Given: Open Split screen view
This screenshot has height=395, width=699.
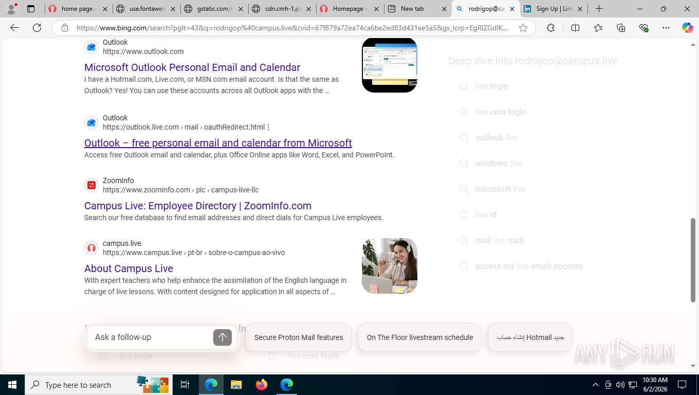Looking at the screenshot, I should tap(575, 28).
